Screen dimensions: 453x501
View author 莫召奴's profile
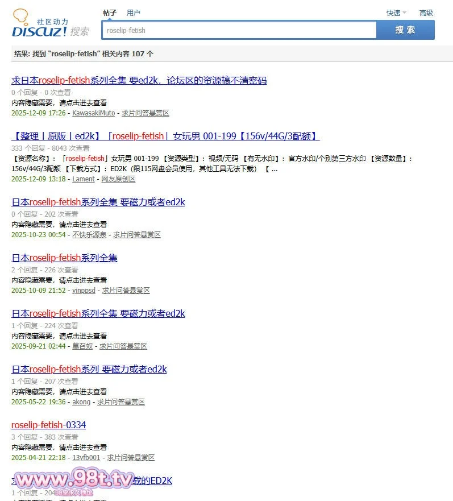[84, 346]
